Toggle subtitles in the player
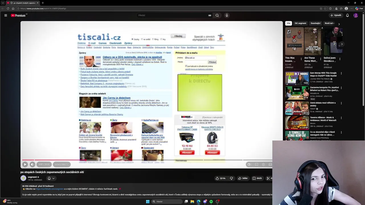Image resolution: width=365 pixels, height=205 pixels. coord(257,164)
